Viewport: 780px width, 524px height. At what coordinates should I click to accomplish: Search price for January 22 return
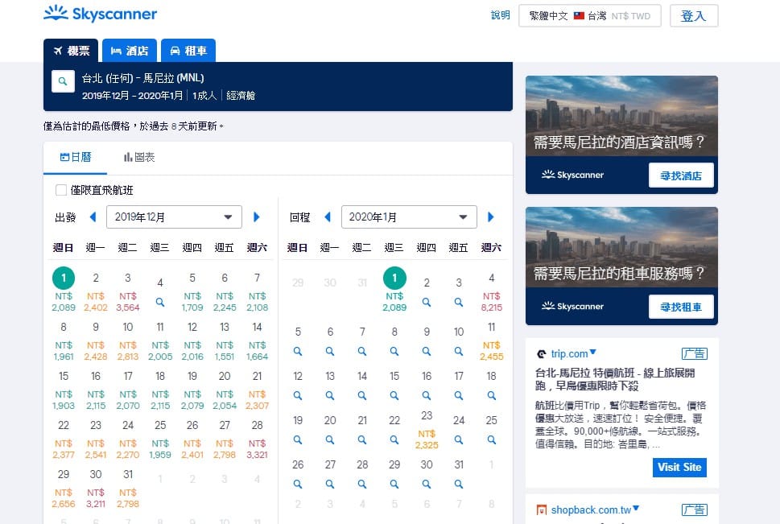tap(394, 440)
